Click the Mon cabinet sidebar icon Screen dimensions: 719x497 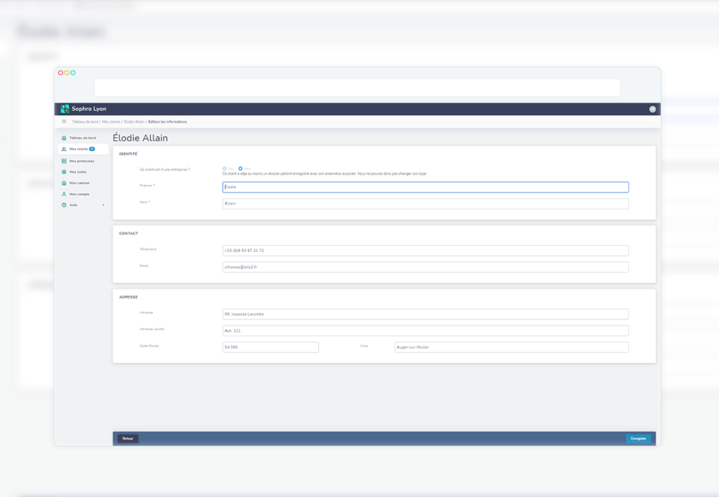[x=64, y=183]
